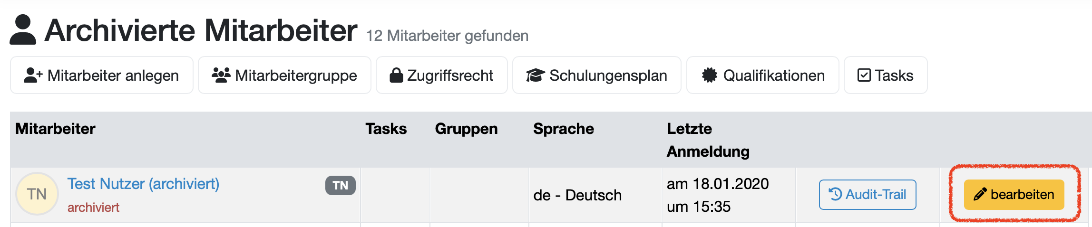
Task: Open the Test Nutzer (archiviert) link
Action: coord(143,184)
